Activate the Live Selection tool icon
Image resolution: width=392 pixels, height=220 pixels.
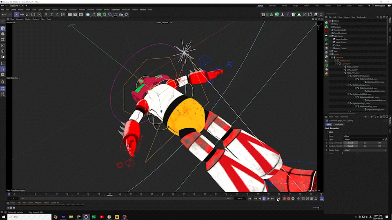16,15
